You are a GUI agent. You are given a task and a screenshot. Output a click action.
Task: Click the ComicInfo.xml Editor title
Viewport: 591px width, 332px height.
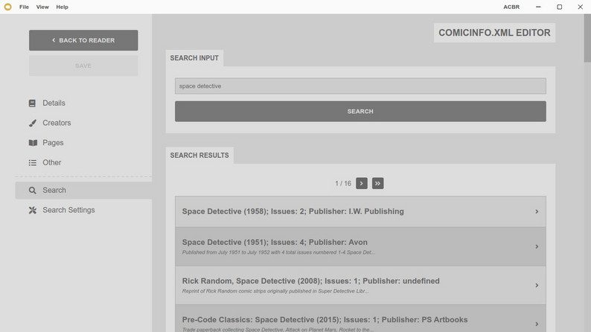click(494, 33)
